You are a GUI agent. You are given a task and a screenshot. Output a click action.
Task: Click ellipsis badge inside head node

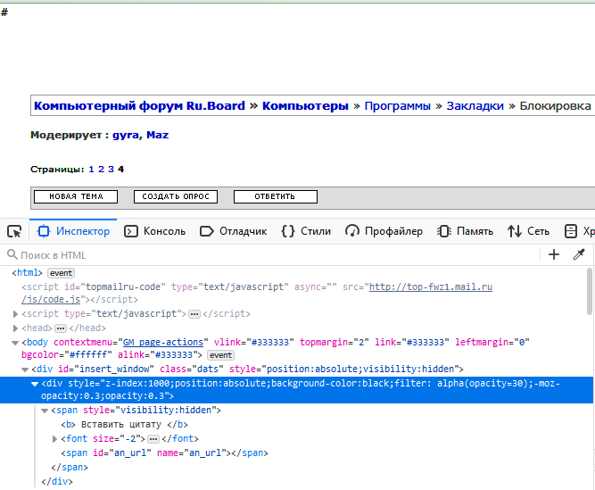point(61,328)
